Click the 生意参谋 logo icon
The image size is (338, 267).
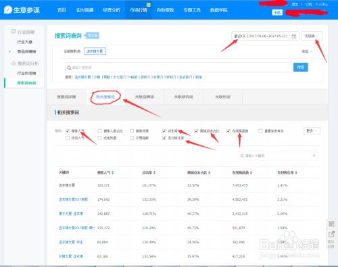(x=8, y=9)
